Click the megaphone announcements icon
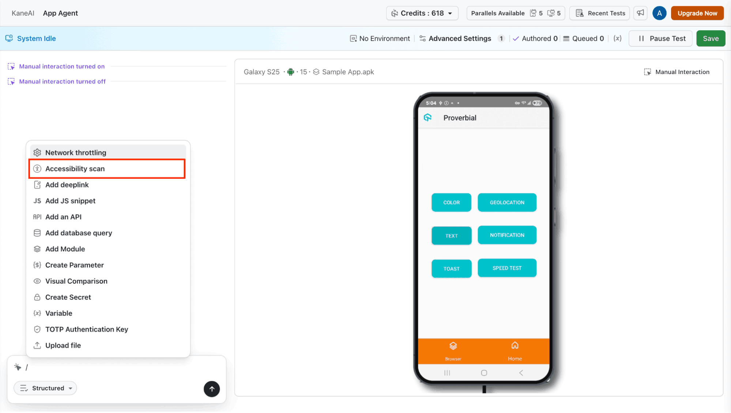Image resolution: width=731 pixels, height=413 pixels. tap(640, 13)
